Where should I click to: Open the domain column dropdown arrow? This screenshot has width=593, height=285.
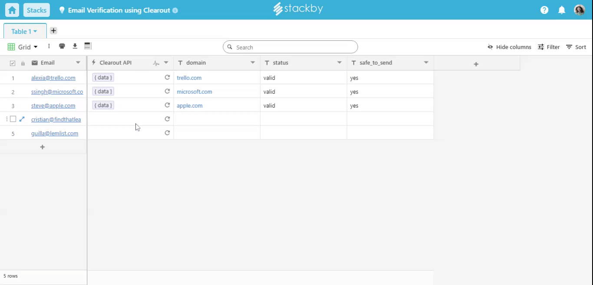click(x=253, y=63)
